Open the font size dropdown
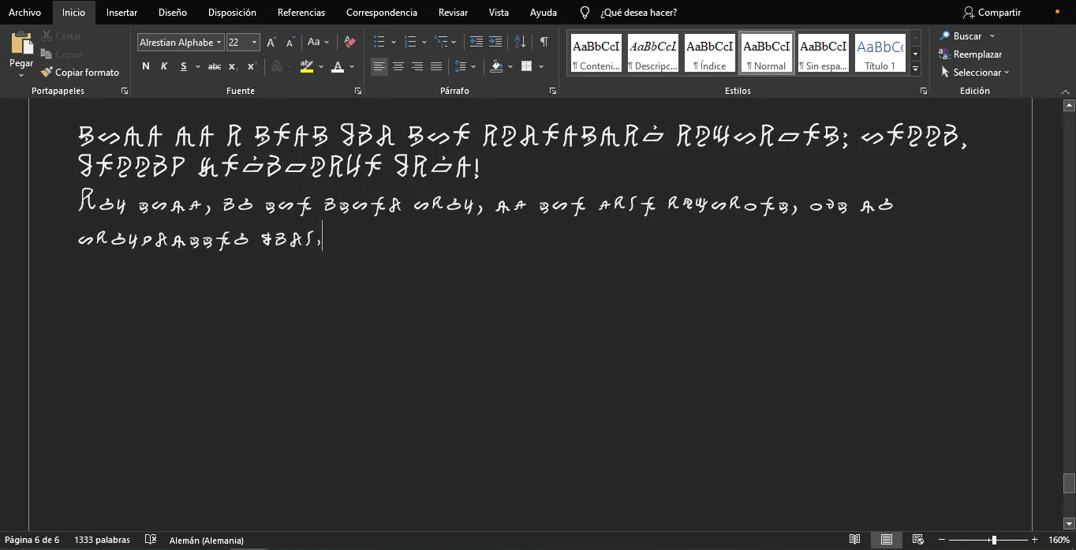Screen dimensions: 1076x550 pos(254,43)
